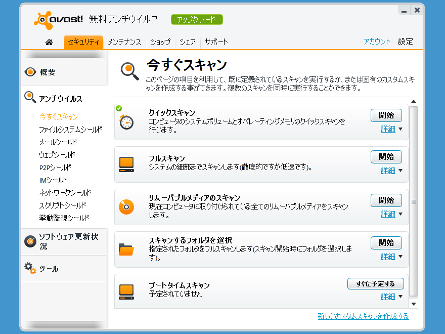Click the リムーバブルメディア disc icon
This screenshot has height=334, width=445.
pos(126,207)
